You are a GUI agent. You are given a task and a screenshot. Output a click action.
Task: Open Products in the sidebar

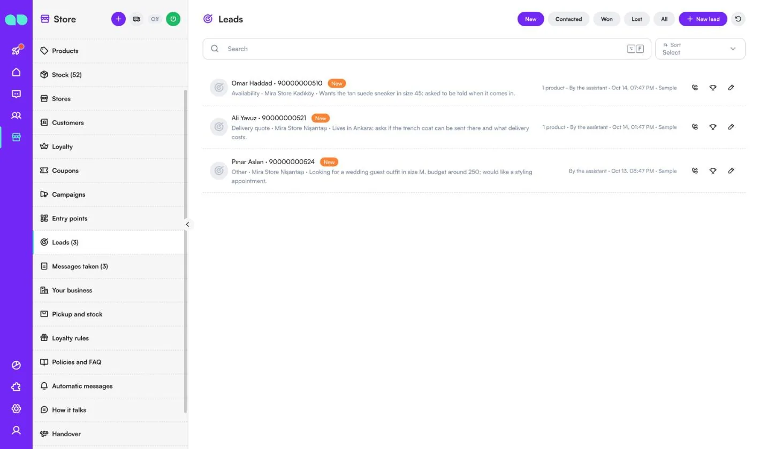[110, 51]
